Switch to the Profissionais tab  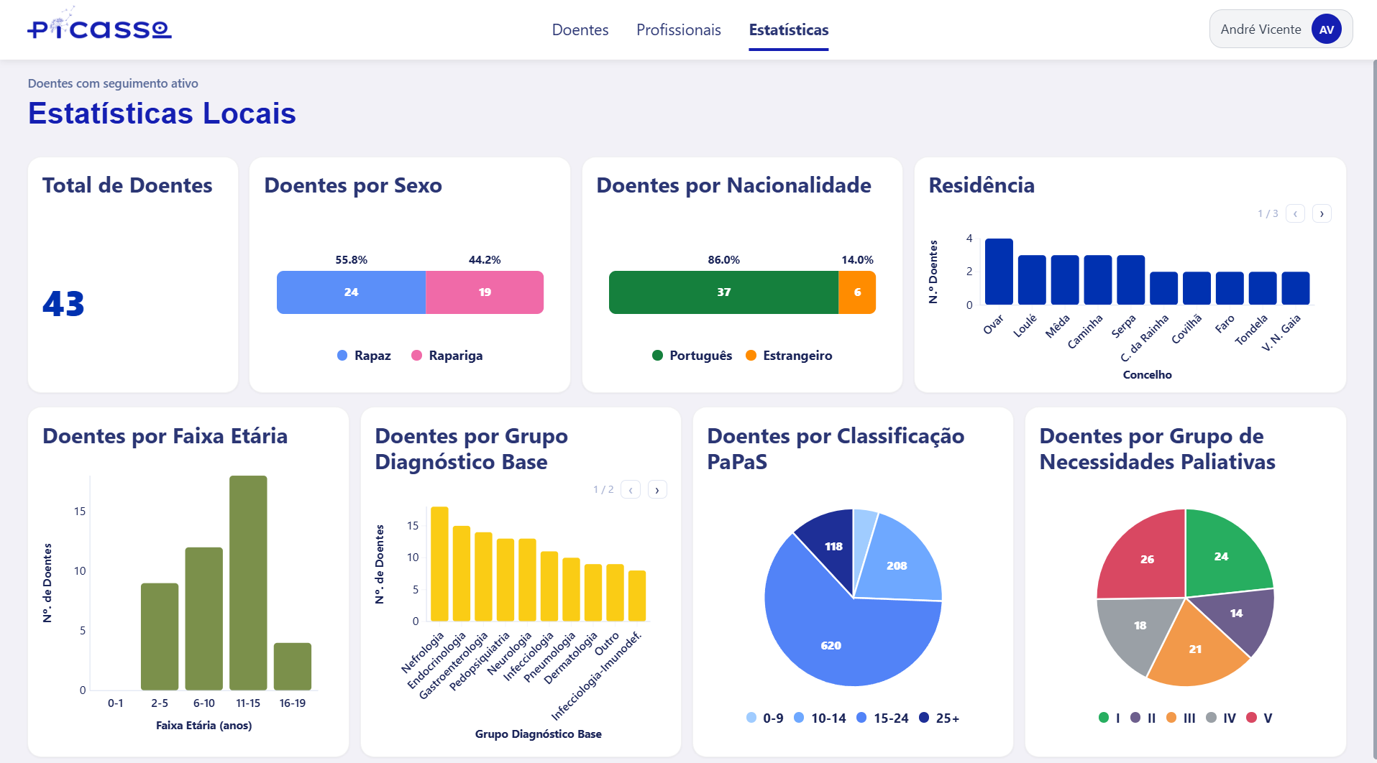pyautogui.click(x=678, y=30)
